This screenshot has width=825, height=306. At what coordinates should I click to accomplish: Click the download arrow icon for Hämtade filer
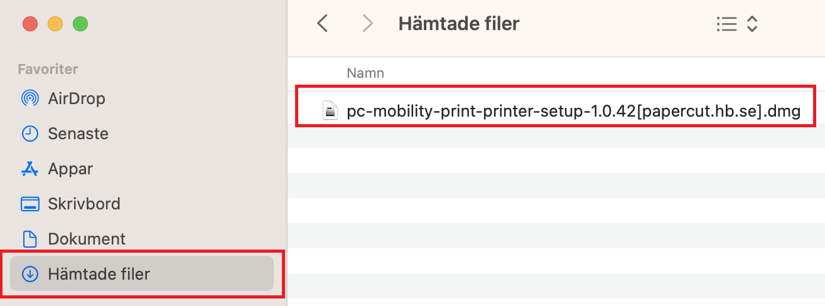click(30, 274)
